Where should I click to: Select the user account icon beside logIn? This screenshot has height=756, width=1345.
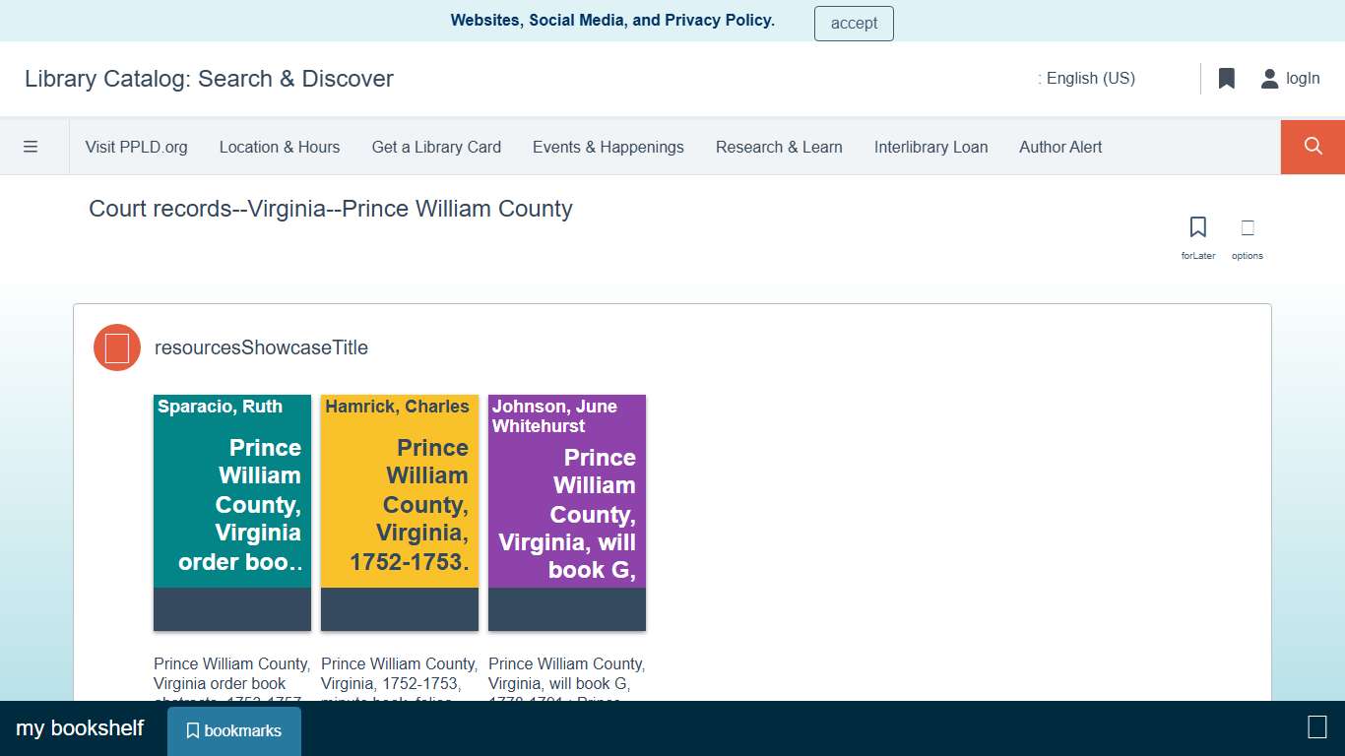click(x=1268, y=78)
